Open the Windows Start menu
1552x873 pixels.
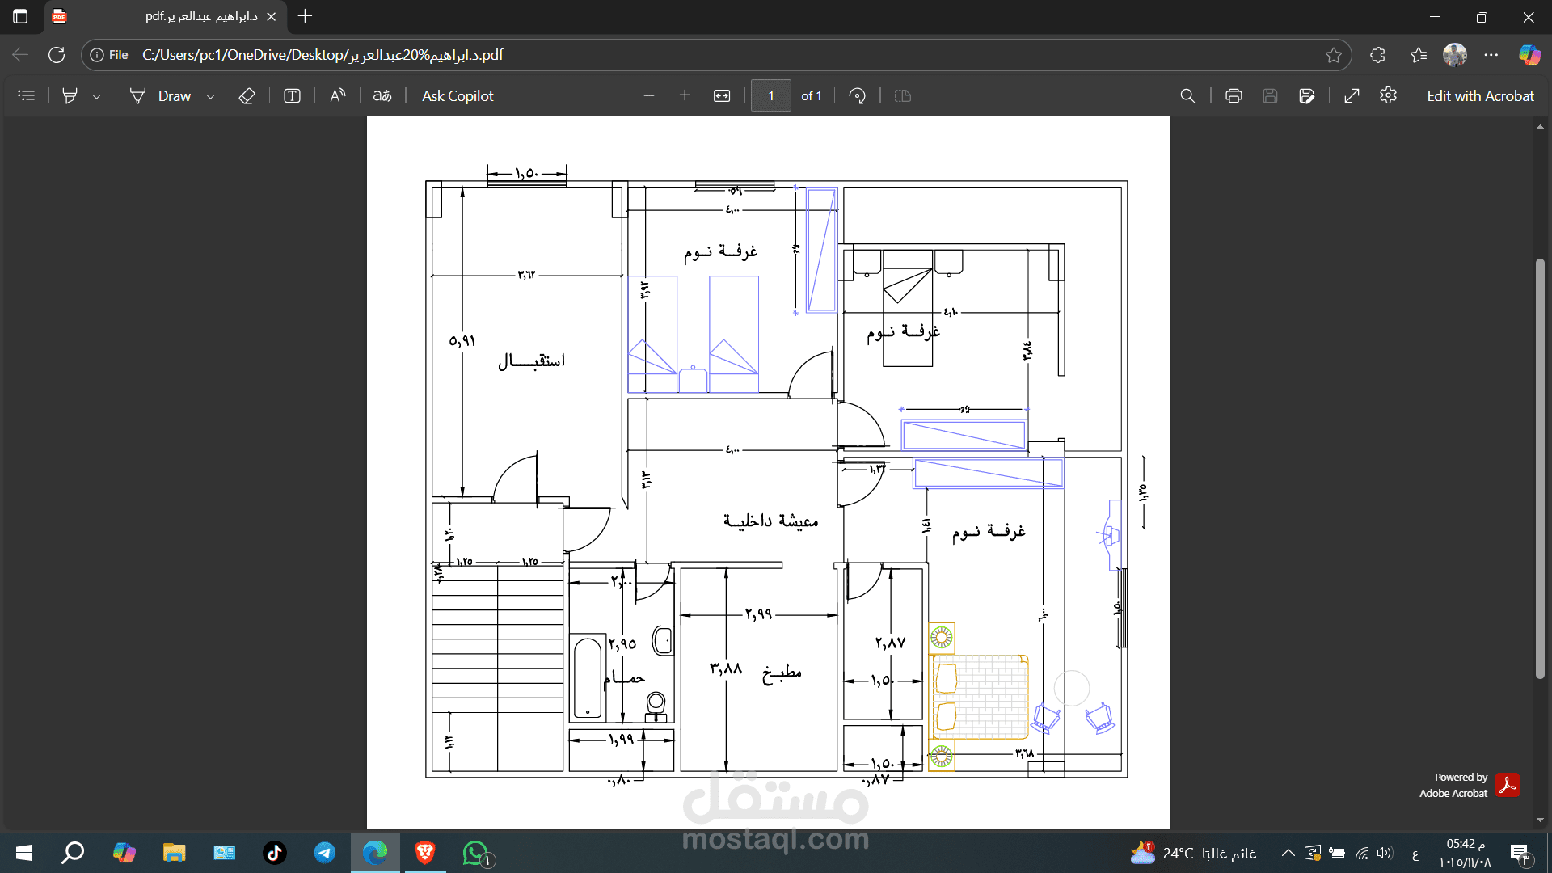24,853
